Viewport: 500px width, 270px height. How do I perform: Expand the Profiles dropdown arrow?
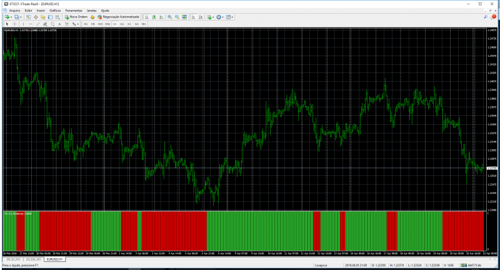click(x=21, y=17)
